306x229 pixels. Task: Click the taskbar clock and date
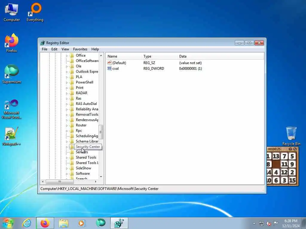[290, 223]
